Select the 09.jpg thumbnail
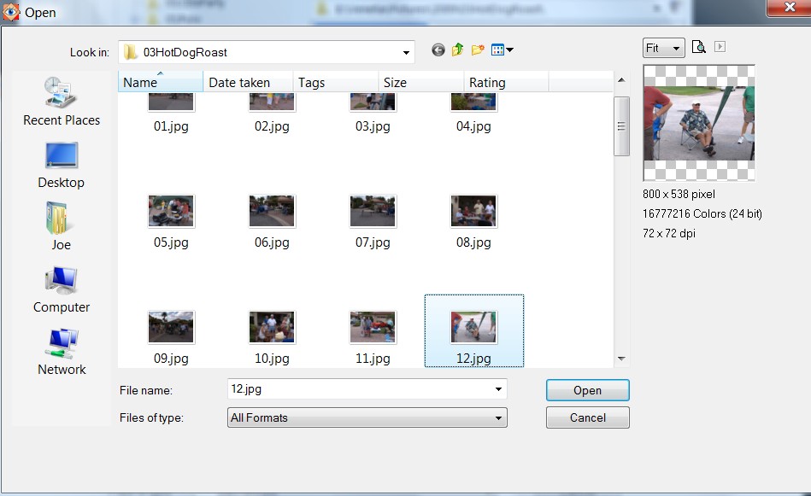Viewport: 811px width, 496px height. tap(171, 327)
